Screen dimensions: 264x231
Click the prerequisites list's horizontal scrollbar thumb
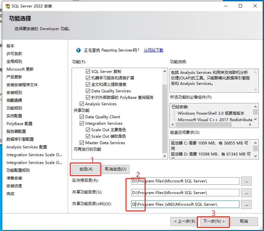(203, 125)
